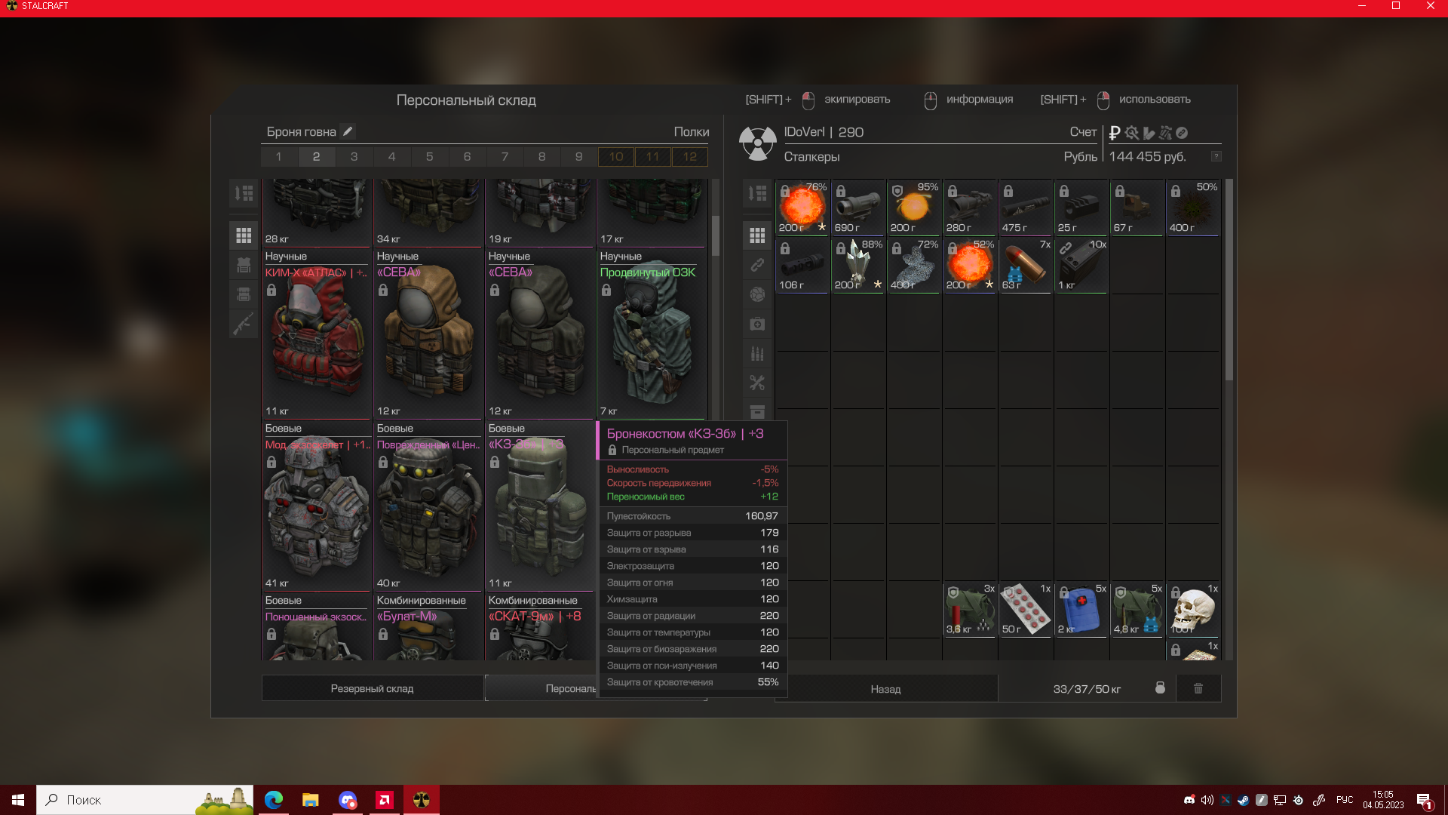The width and height of the screenshot is (1448, 815).
Task: Switch to locked shelf 12
Action: pyautogui.click(x=690, y=156)
